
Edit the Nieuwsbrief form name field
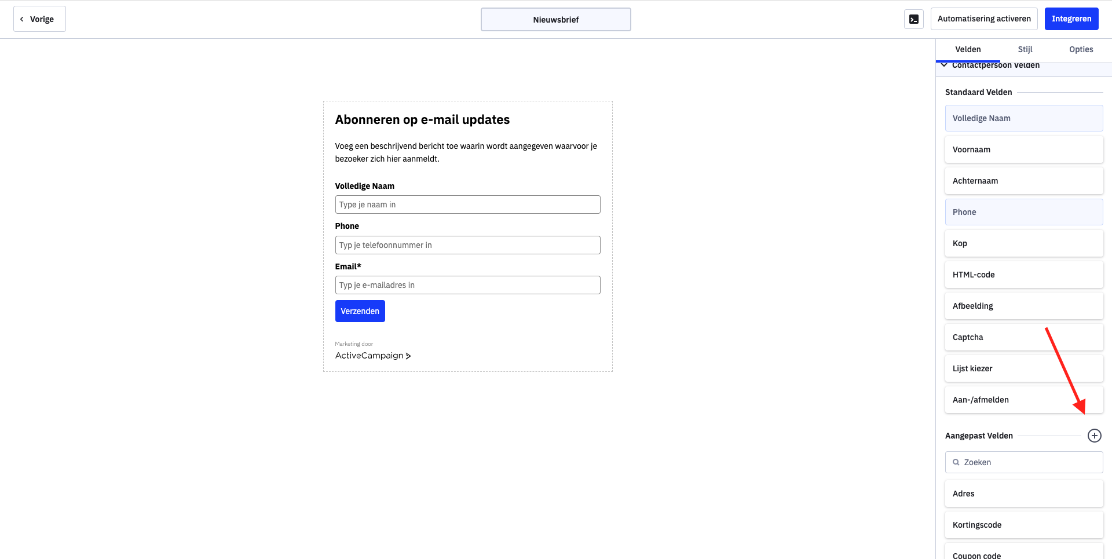click(x=556, y=20)
